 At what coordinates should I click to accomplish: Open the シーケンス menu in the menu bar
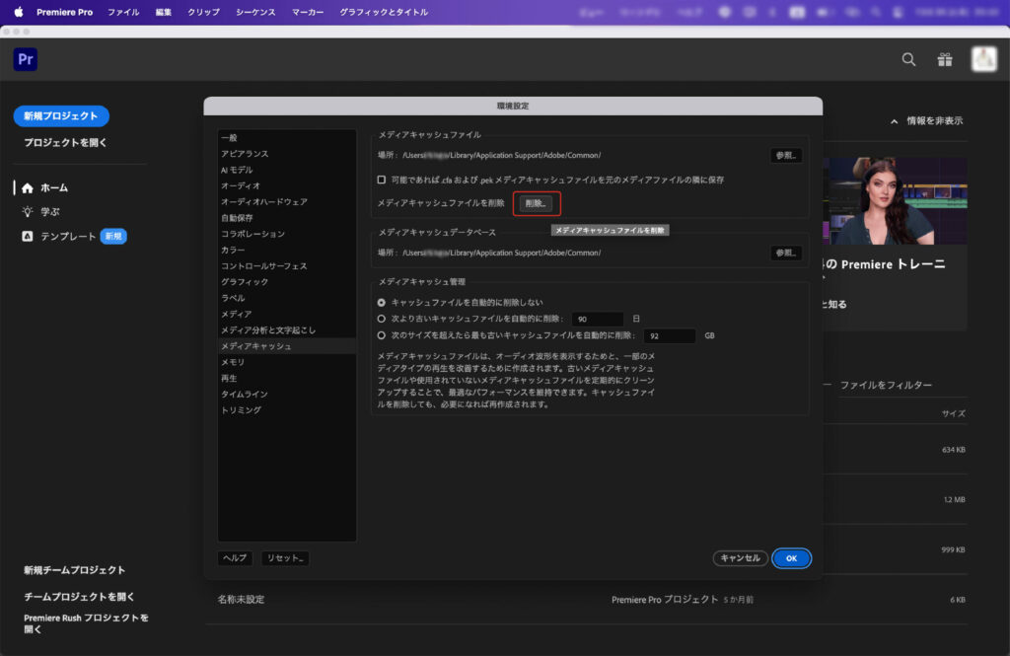(x=255, y=12)
